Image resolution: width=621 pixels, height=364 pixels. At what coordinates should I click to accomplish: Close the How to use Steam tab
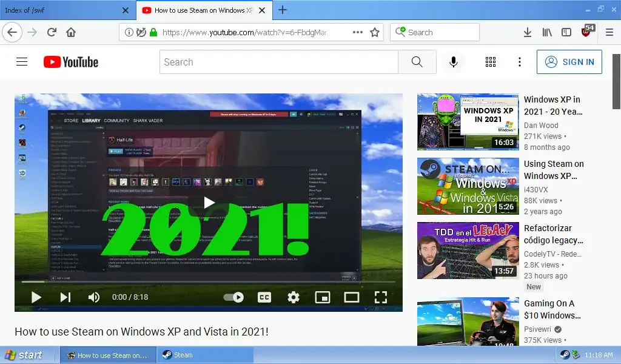point(262,10)
